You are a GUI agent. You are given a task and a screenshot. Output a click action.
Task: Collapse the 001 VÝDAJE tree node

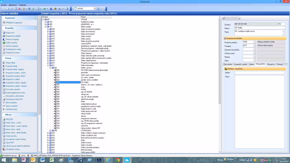[43, 19]
